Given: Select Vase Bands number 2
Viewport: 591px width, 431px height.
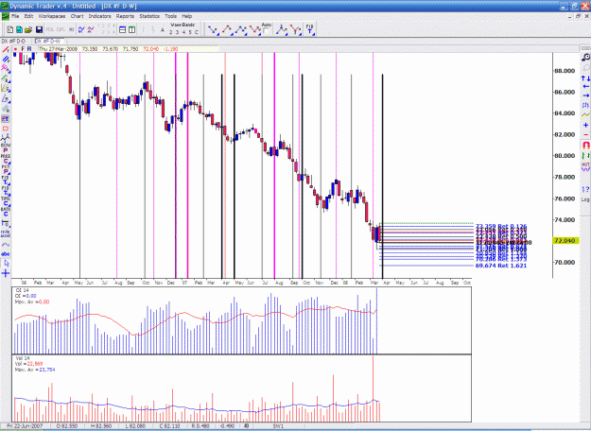Looking at the screenshot, I should coord(171,32).
